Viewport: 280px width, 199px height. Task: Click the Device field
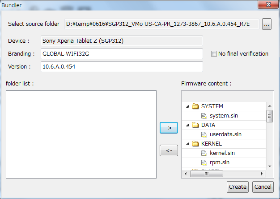[122, 41]
